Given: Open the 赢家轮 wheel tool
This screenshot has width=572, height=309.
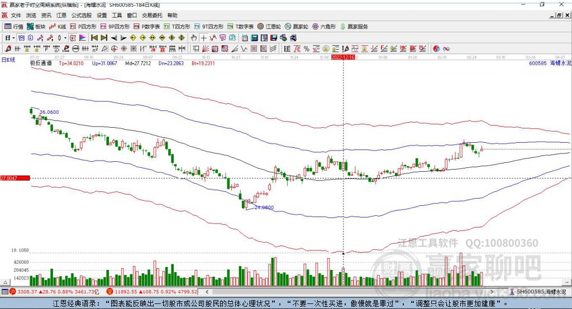Looking at the screenshot, I should point(297,27).
